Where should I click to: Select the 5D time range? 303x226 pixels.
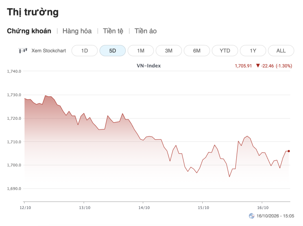click(x=113, y=51)
